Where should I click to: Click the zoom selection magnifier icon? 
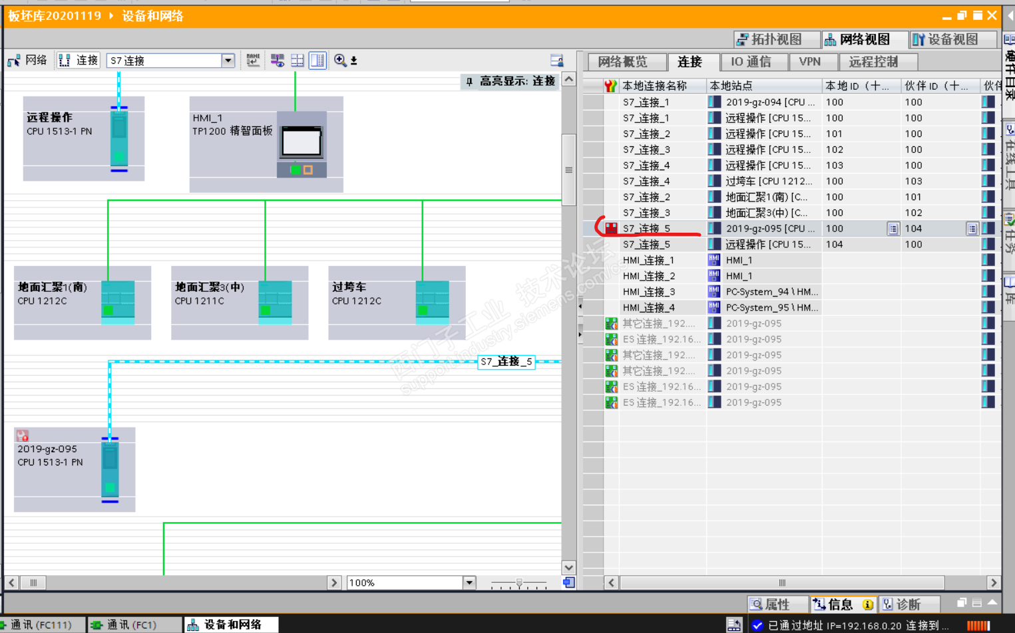point(340,61)
